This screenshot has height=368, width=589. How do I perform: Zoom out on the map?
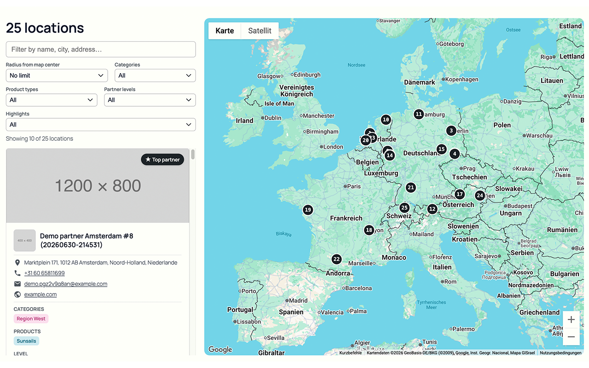point(571,337)
